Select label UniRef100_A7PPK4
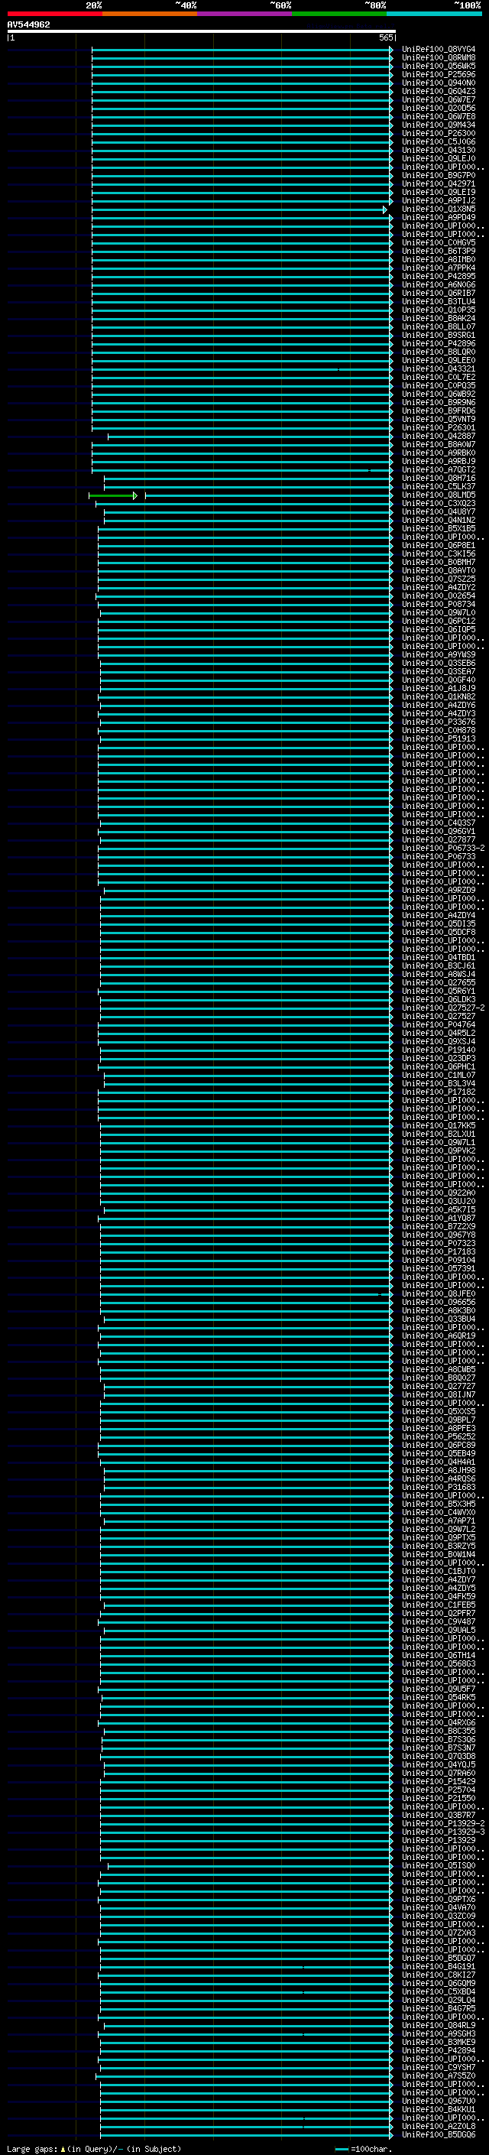489x2155 pixels. pos(439,268)
